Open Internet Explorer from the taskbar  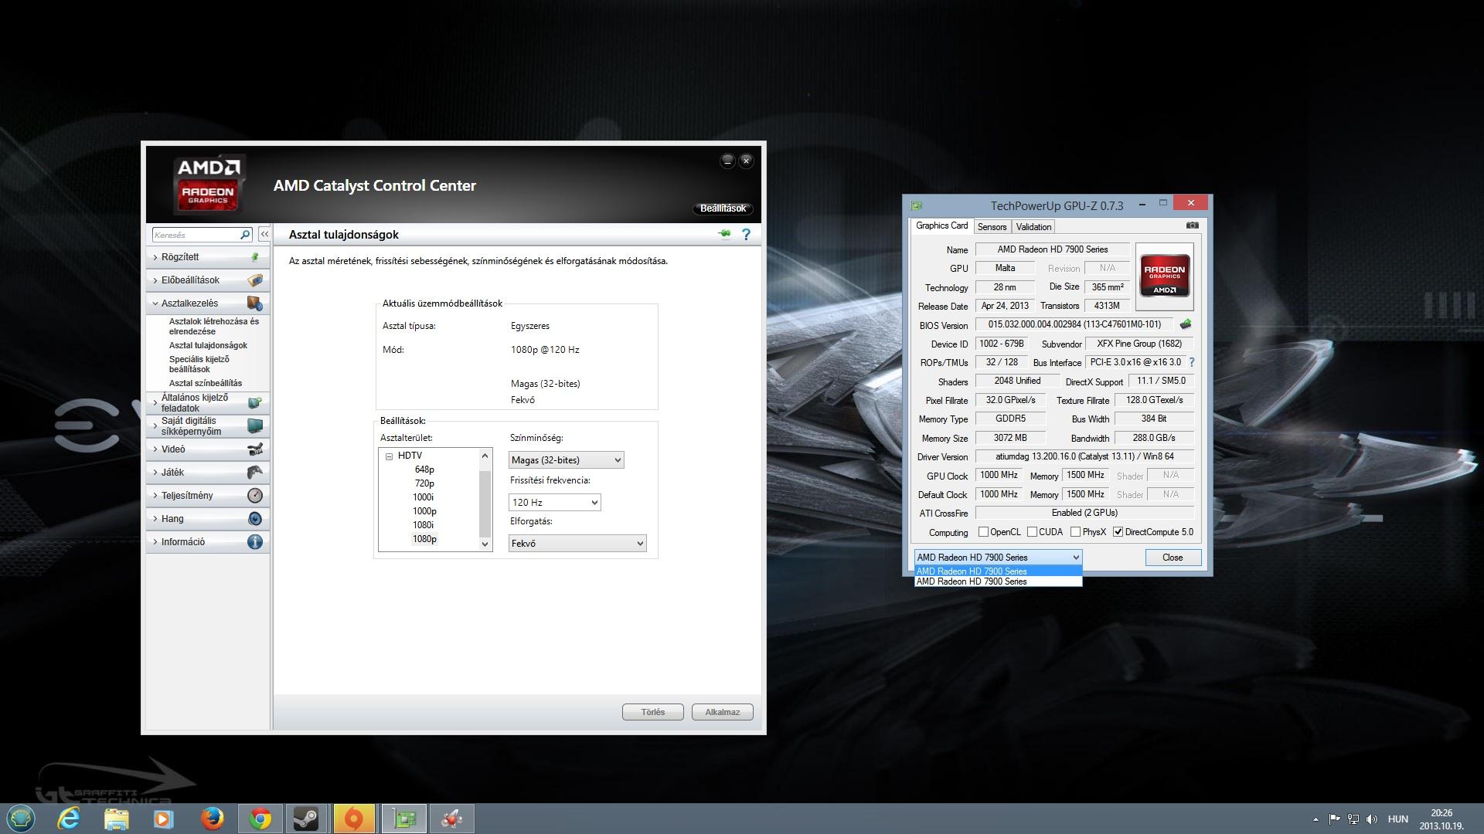(x=69, y=819)
